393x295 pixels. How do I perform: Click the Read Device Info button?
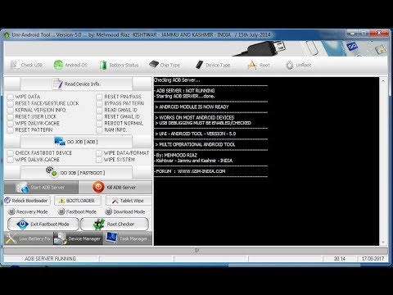point(76,84)
